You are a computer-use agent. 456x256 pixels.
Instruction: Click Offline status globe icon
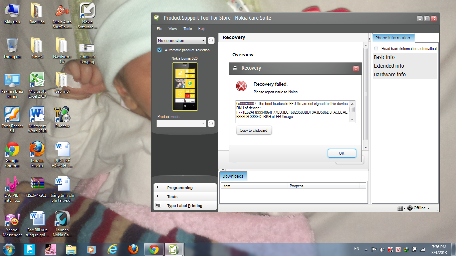pos(410,208)
